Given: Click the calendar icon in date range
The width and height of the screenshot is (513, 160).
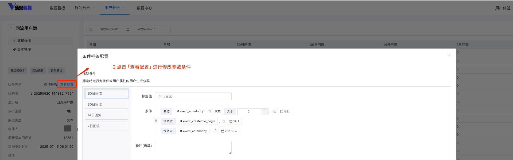Looking at the screenshot, I should click(x=91, y=29).
